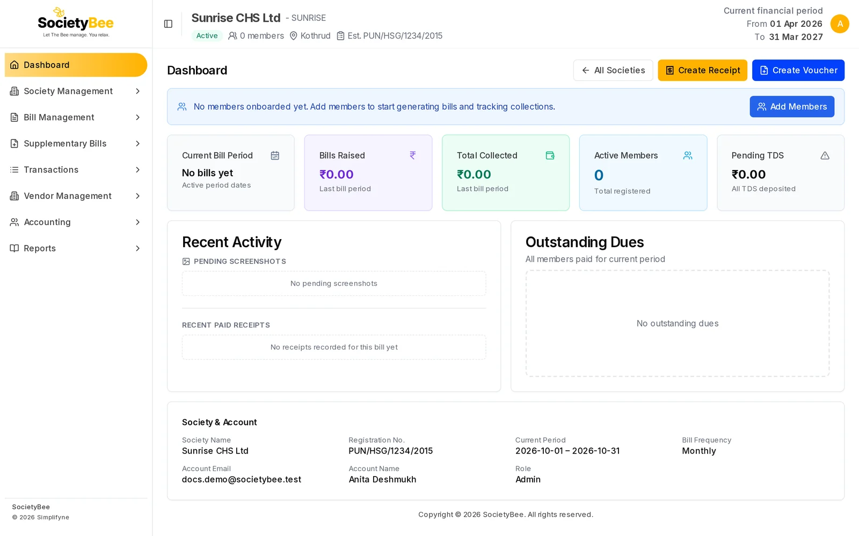Viewport: 859px width, 536px height.
Task: Expand the Society Management chevron
Action: 137,91
